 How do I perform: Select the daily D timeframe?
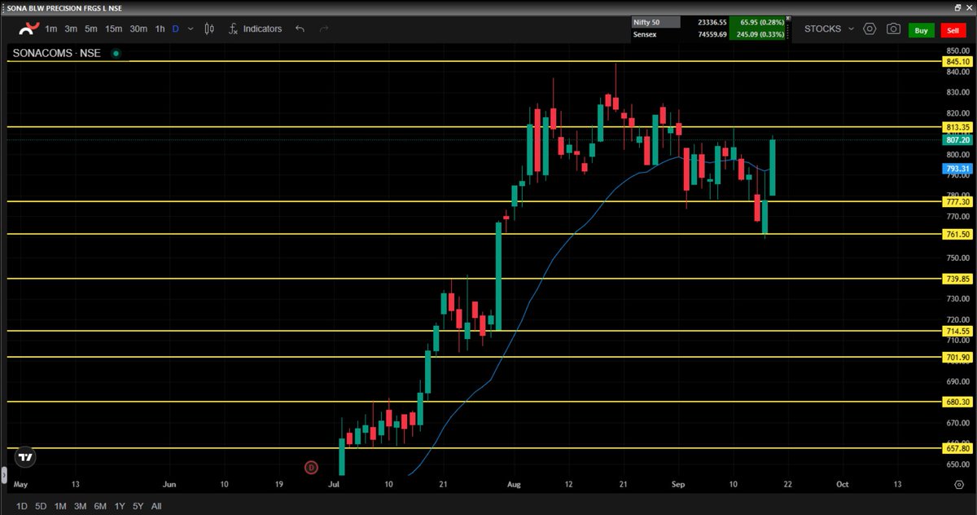click(175, 29)
